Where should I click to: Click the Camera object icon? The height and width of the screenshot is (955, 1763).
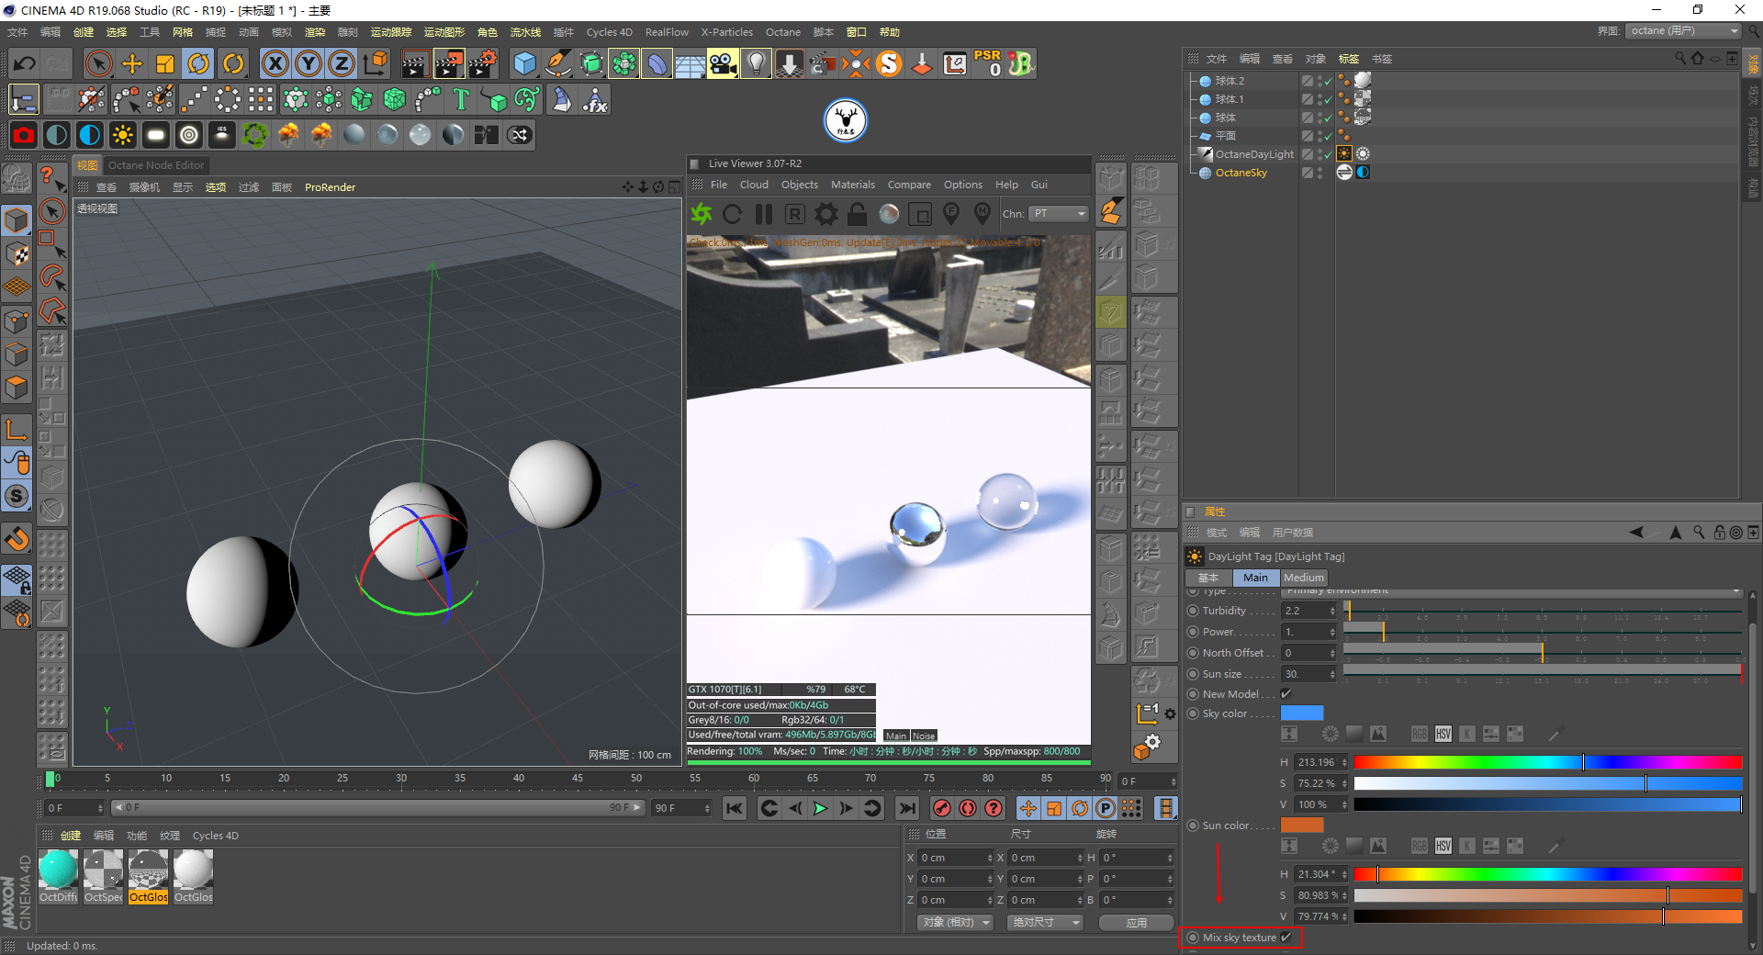[x=723, y=63]
